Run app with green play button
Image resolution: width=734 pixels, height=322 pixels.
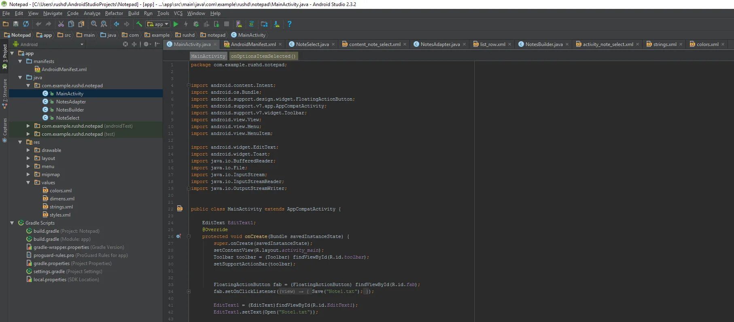pos(176,24)
